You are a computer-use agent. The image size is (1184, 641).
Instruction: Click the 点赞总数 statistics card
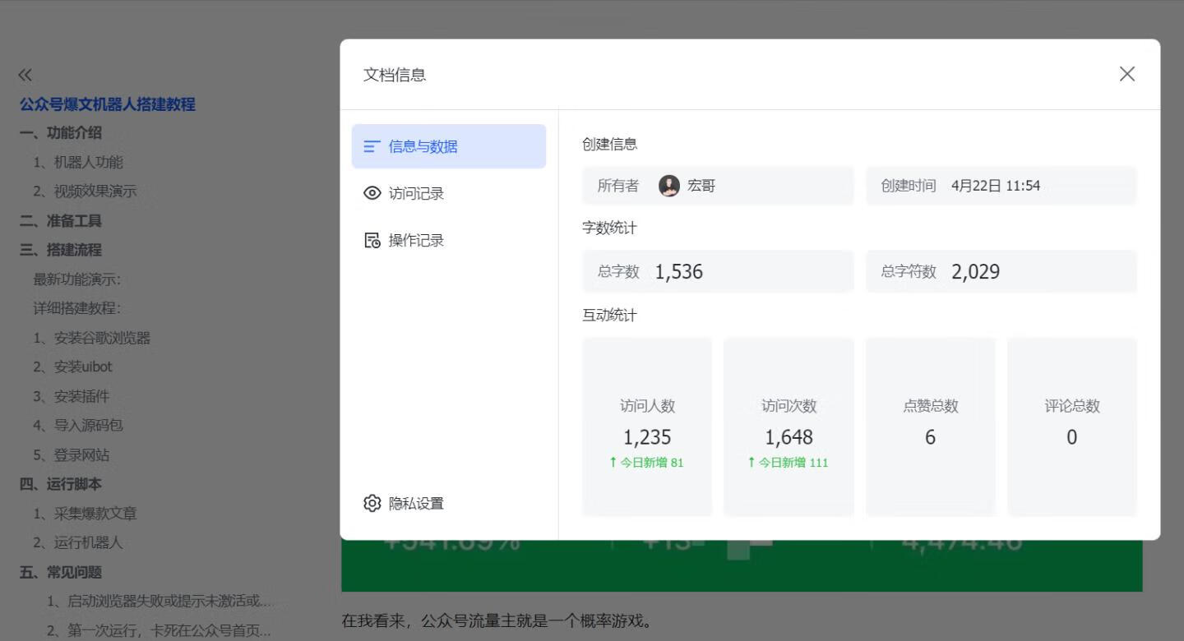pyautogui.click(x=930, y=427)
